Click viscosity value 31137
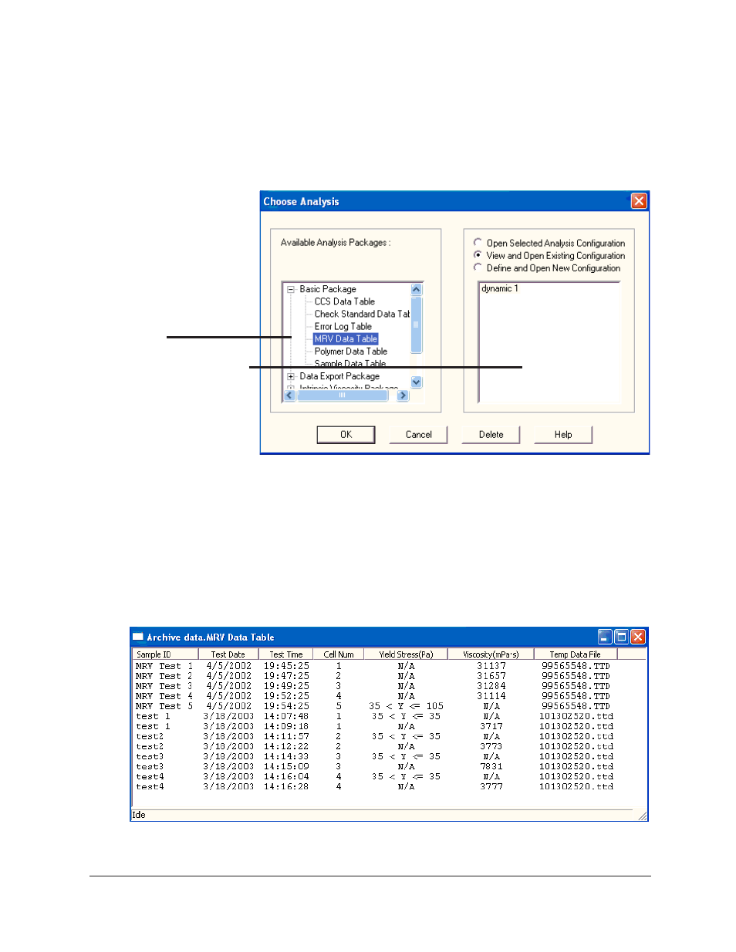 pos(491,666)
